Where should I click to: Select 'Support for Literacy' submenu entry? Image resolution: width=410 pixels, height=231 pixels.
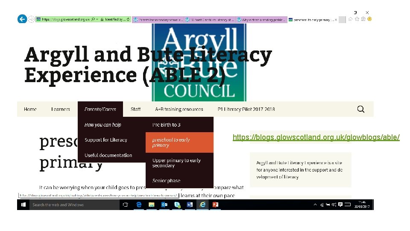point(105,140)
